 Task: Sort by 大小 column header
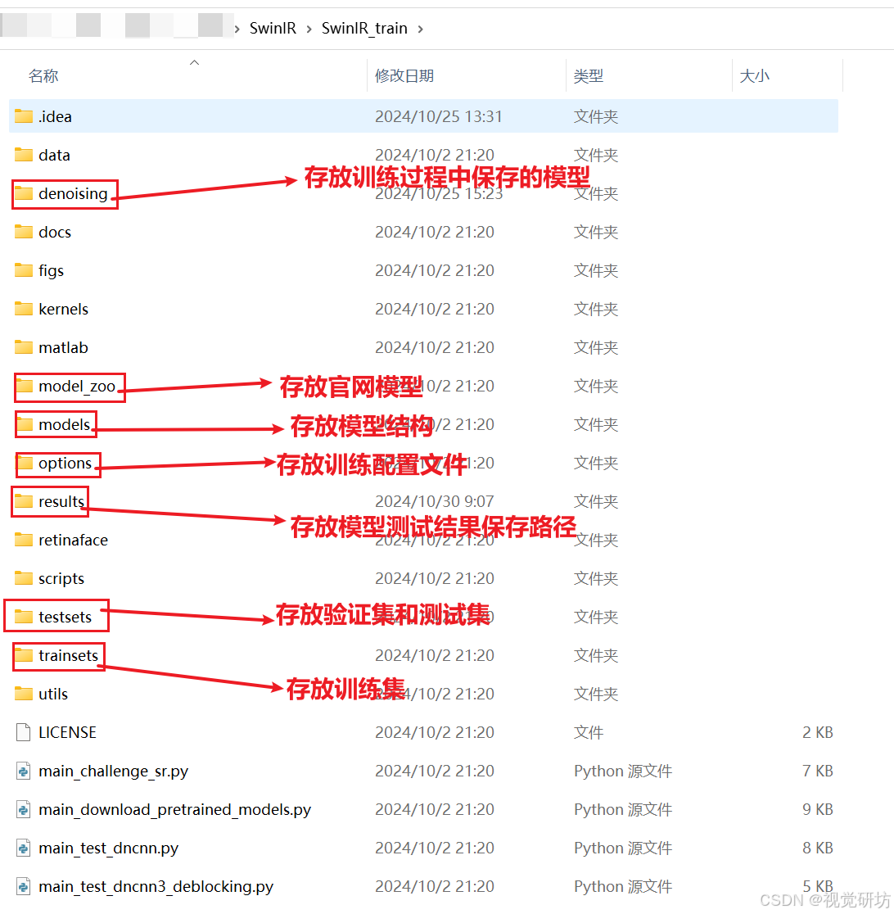755,76
